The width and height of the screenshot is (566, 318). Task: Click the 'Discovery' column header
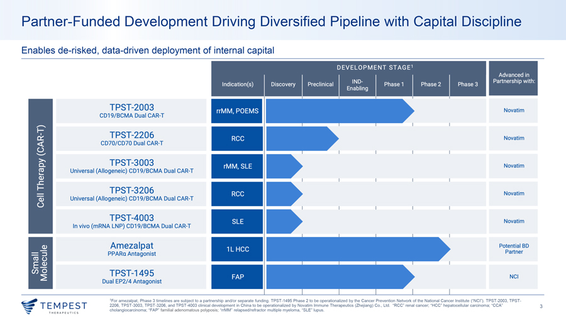[x=283, y=84]
